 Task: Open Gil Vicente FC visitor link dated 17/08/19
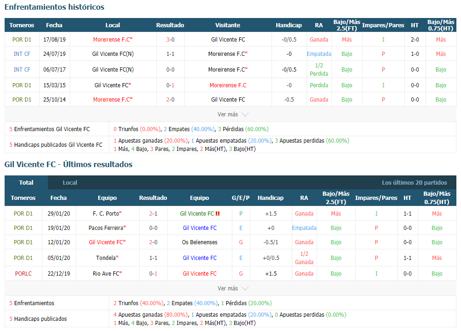point(228,39)
